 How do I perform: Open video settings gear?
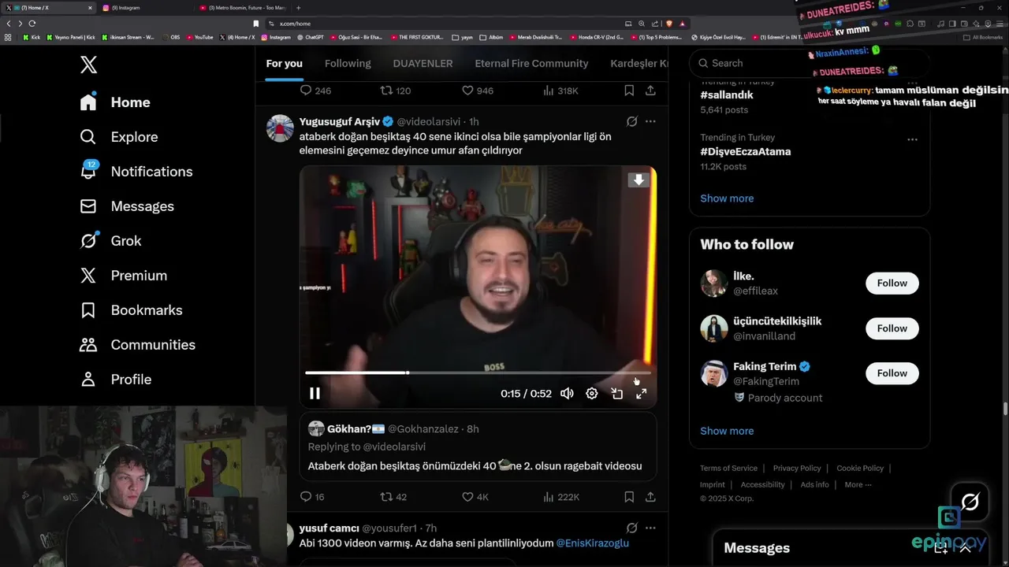click(592, 393)
